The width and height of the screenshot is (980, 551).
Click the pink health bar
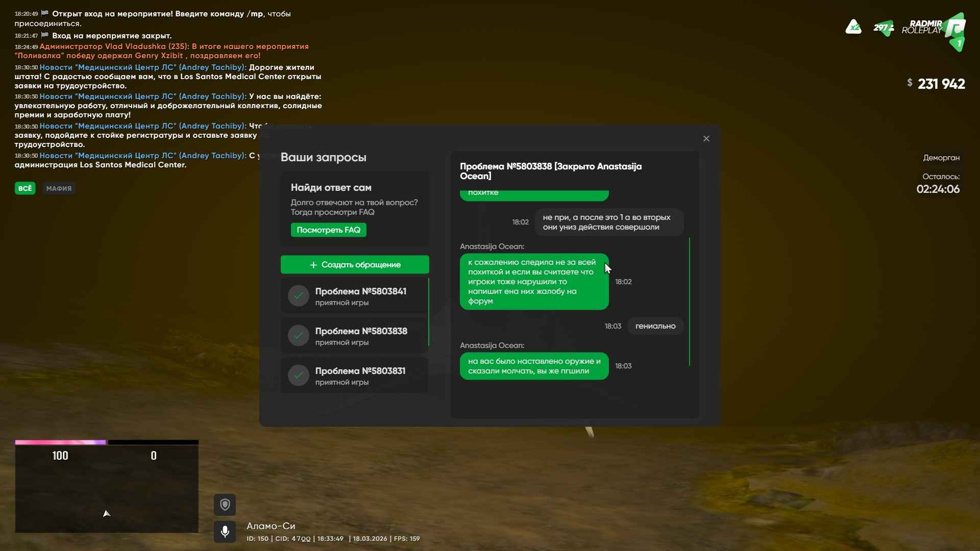click(x=60, y=442)
